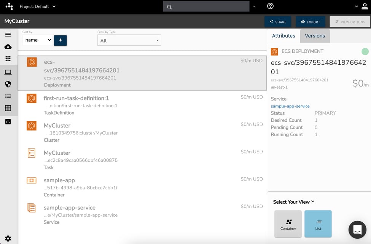Click the bar chart reports icon
The image size is (371, 244).
tap(8, 121)
